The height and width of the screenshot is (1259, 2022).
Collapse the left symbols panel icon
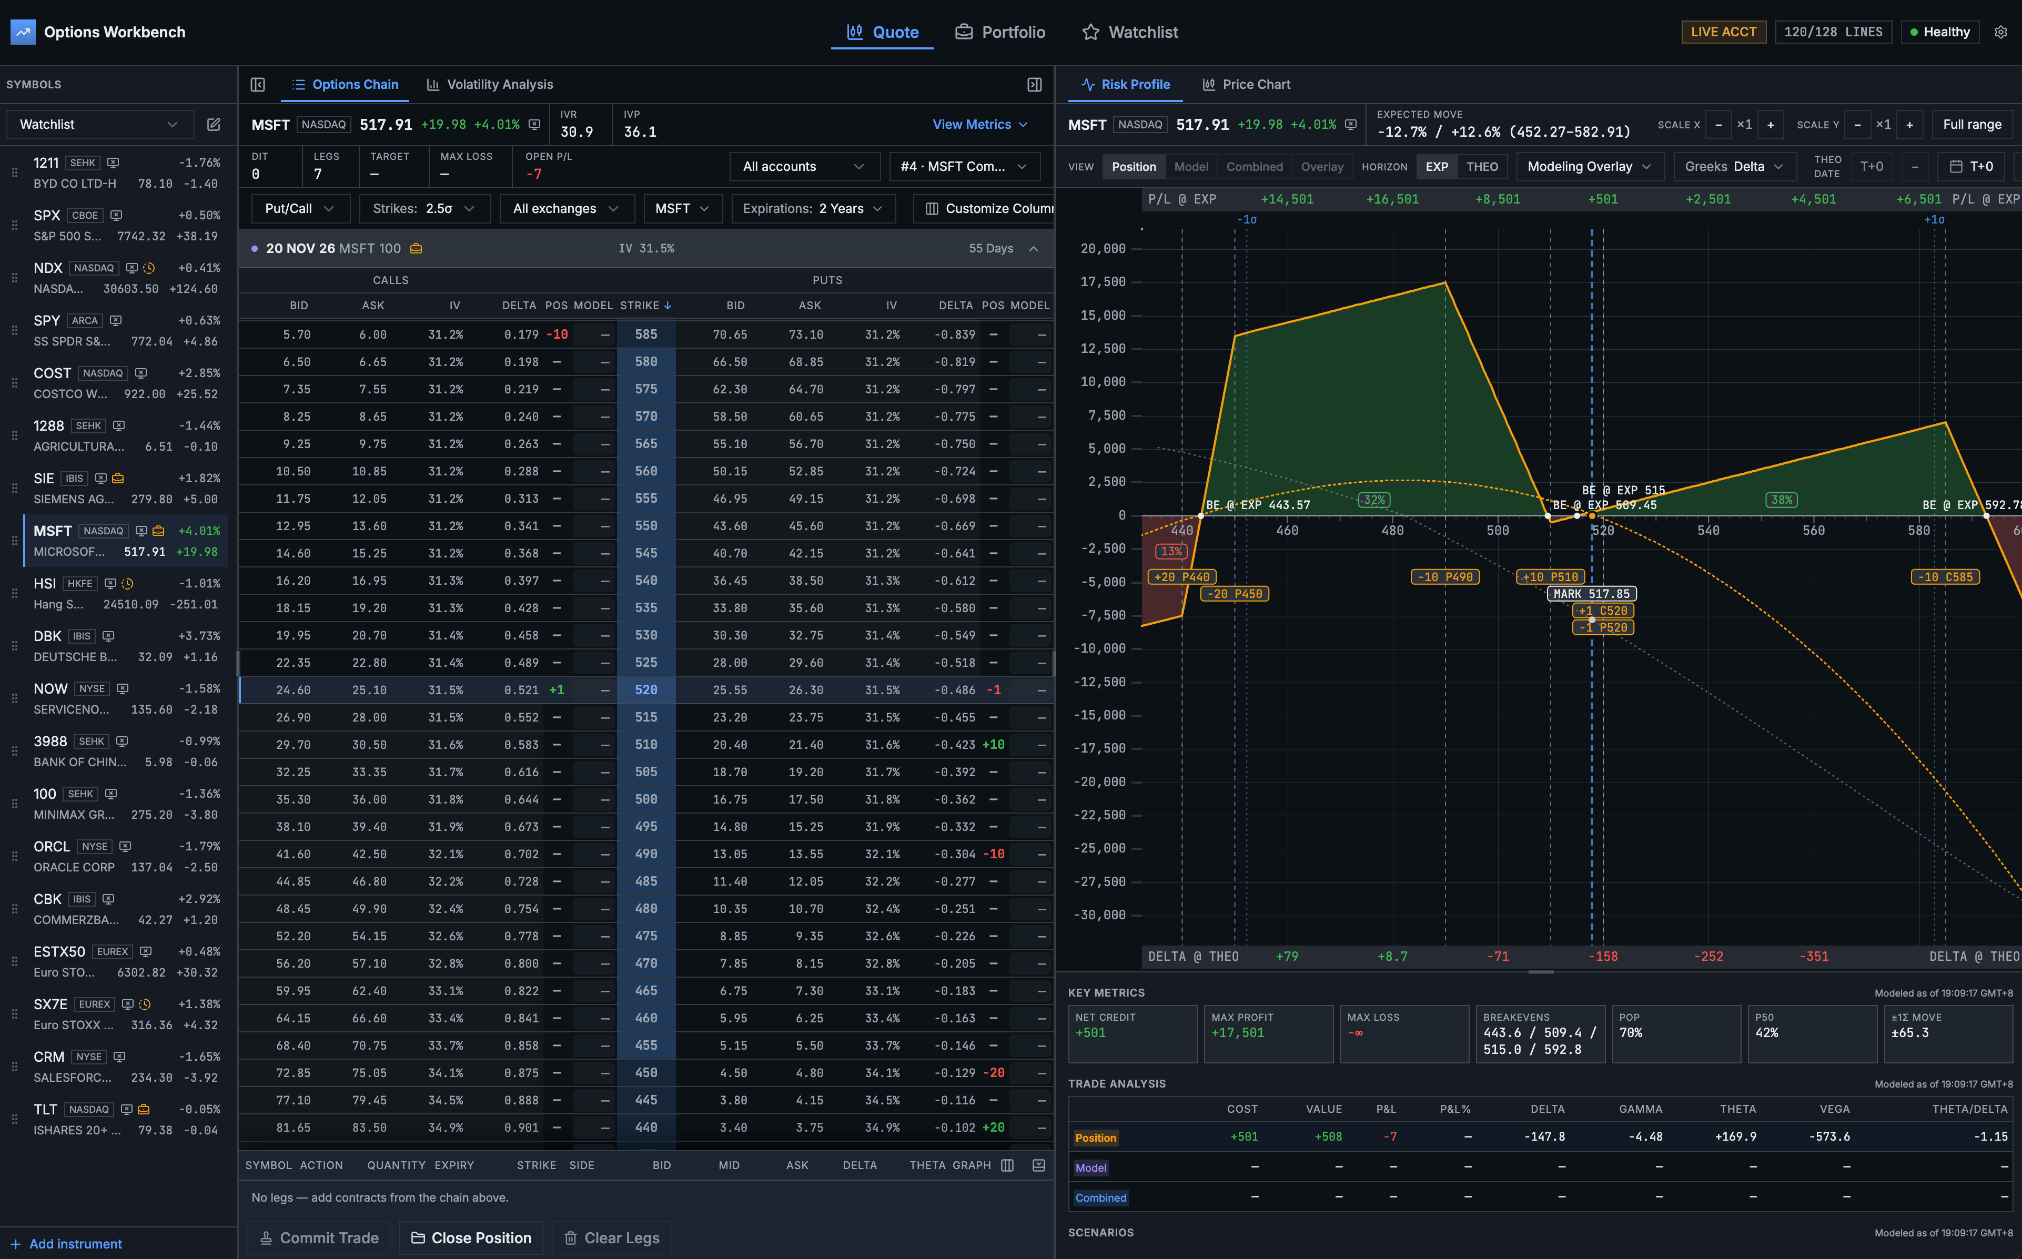click(257, 84)
